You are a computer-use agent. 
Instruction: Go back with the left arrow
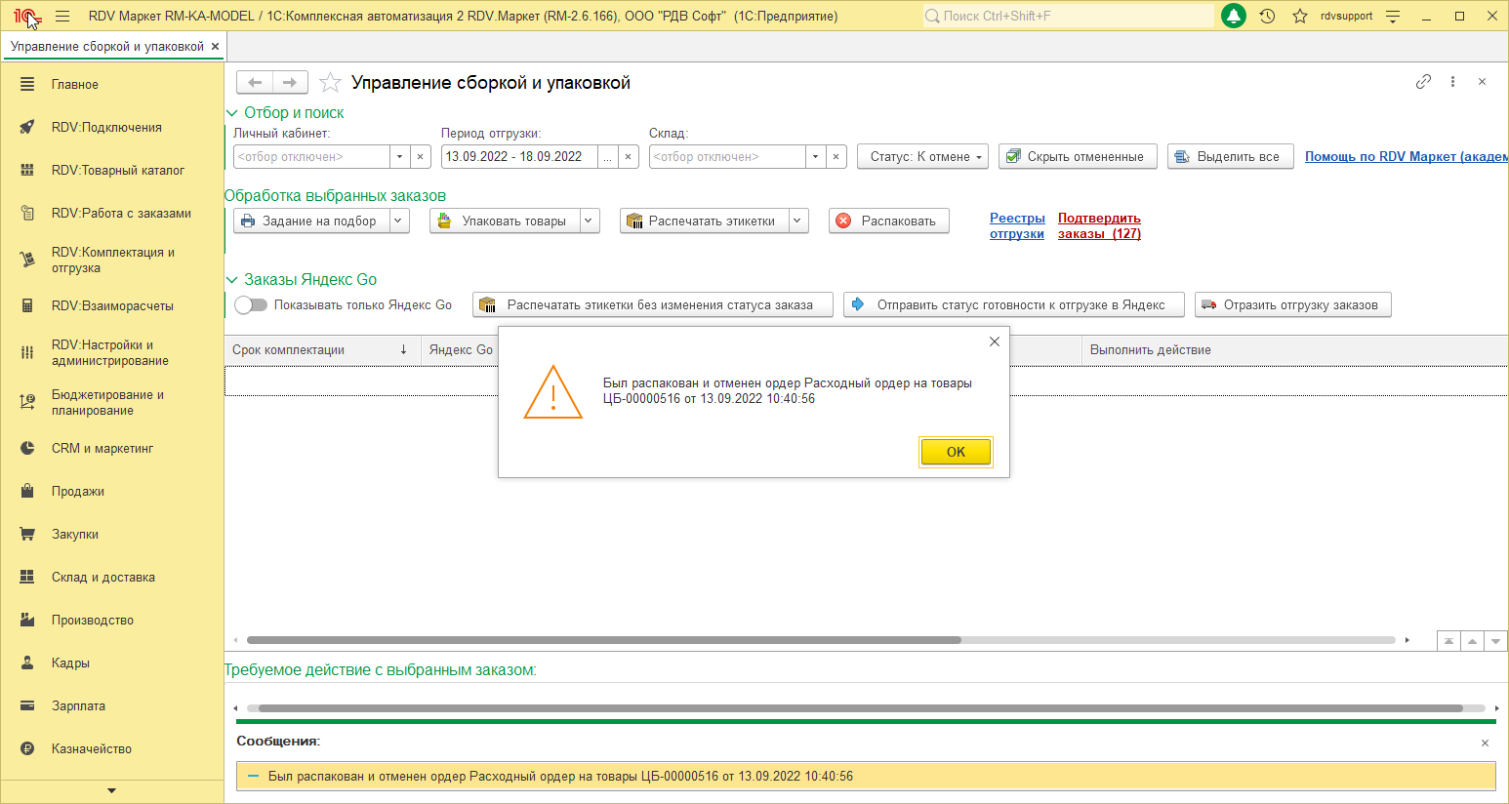click(255, 83)
